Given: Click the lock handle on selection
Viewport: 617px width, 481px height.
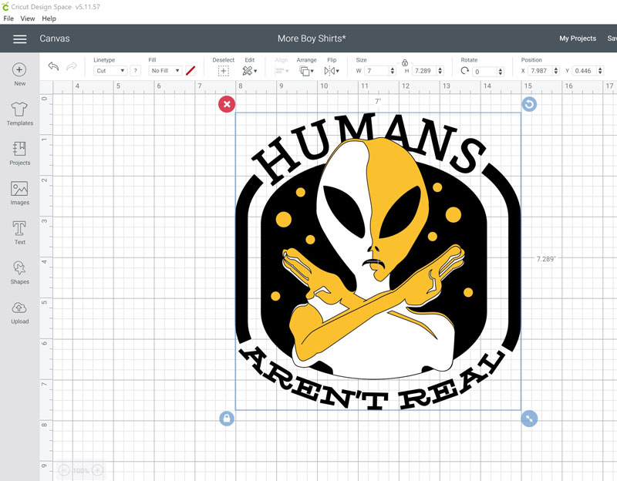Looking at the screenshot, I should (227, 419).
